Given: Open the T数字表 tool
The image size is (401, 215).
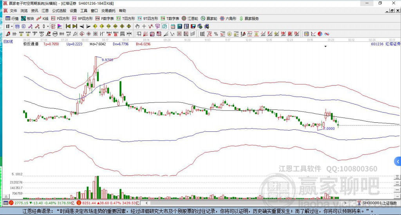Looking at the screenshot, I should pos(170,18).
